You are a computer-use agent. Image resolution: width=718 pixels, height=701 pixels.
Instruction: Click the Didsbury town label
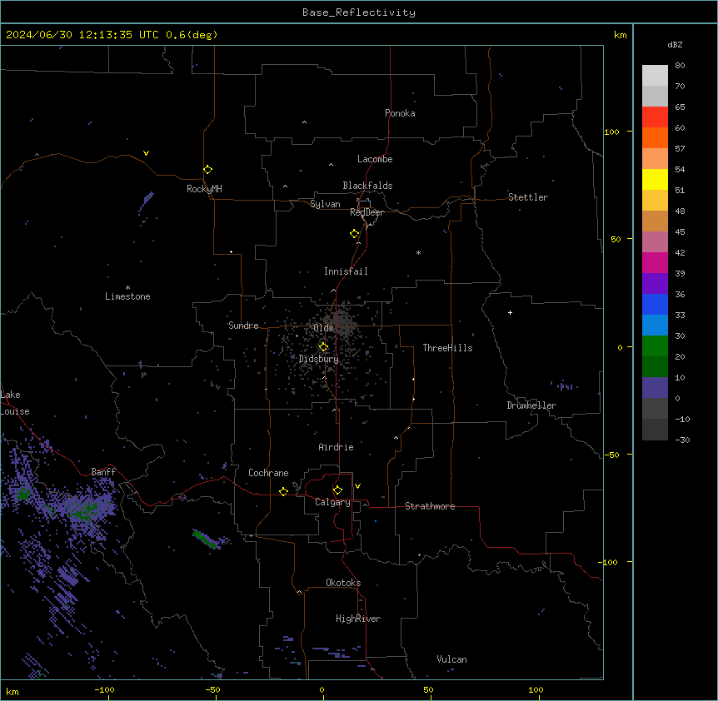click(319, 359)
